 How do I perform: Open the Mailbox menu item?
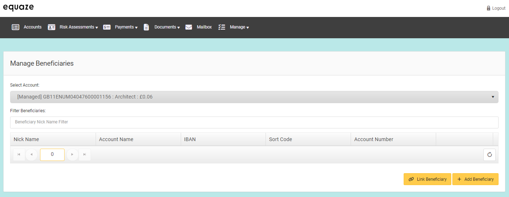204,27
